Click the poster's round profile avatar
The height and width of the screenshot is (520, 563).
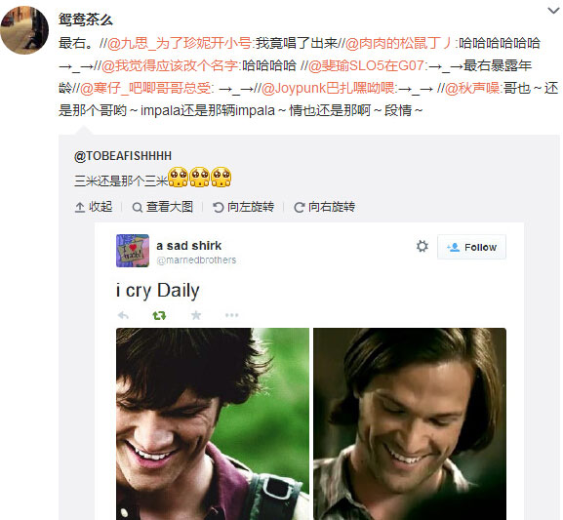[24, 30]
